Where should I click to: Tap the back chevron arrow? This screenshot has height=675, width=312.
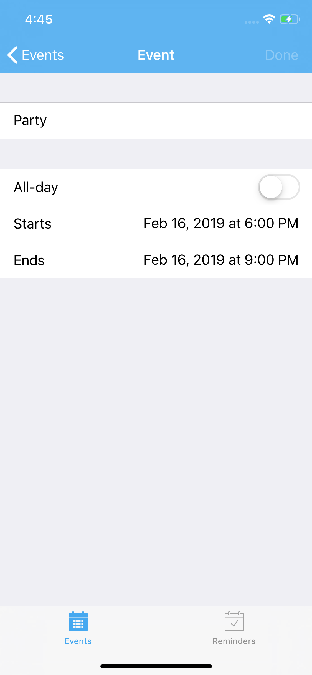[13, 55]
